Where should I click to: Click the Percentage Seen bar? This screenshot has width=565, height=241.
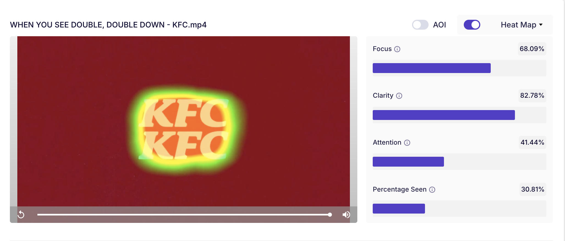(399, 209)
